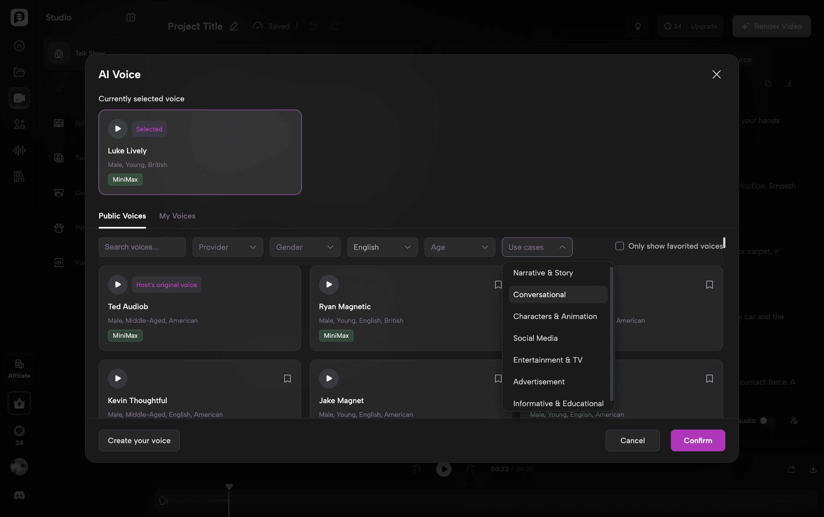824x517 pixels.
Task: Open the English language dropdown
Action: point(382,247)
